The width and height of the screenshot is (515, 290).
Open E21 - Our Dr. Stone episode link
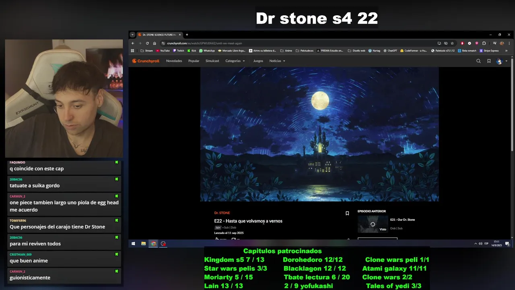tap(402, 220)
